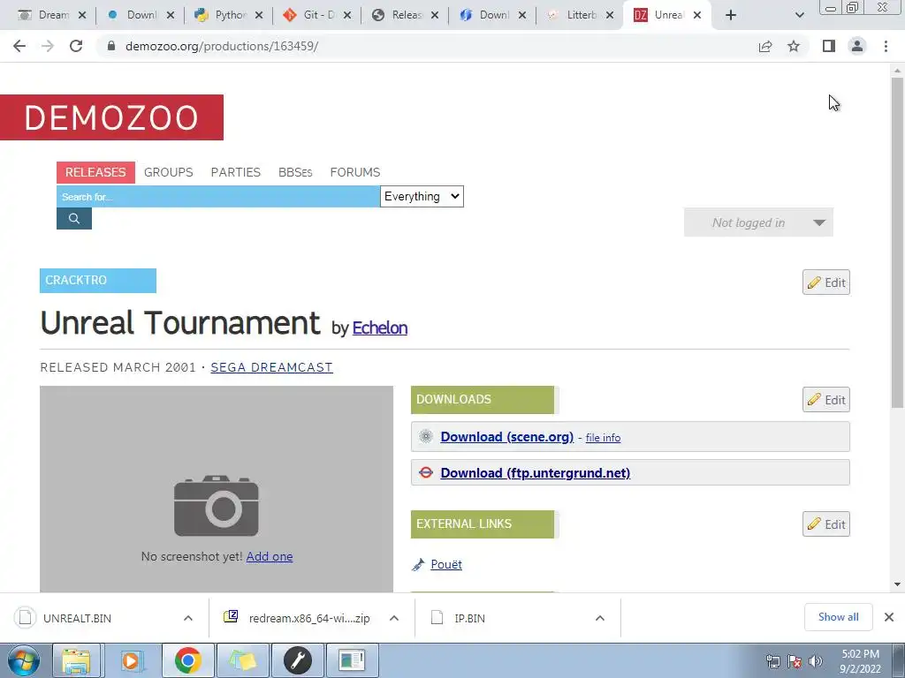Click Show all downloads button

coord(838,617)
